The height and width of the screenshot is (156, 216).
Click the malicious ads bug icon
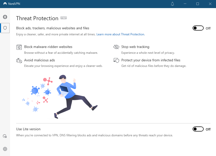[x=19, y=60]
